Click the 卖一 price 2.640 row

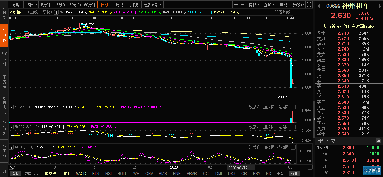point(349,81)
